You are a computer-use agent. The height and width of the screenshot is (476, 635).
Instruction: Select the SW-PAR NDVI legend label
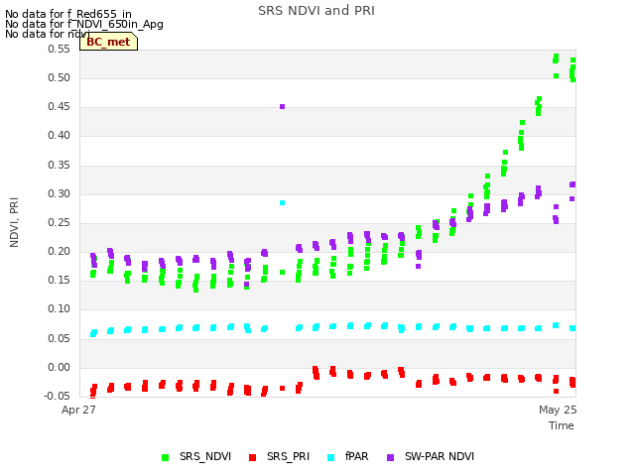(440, 457)
